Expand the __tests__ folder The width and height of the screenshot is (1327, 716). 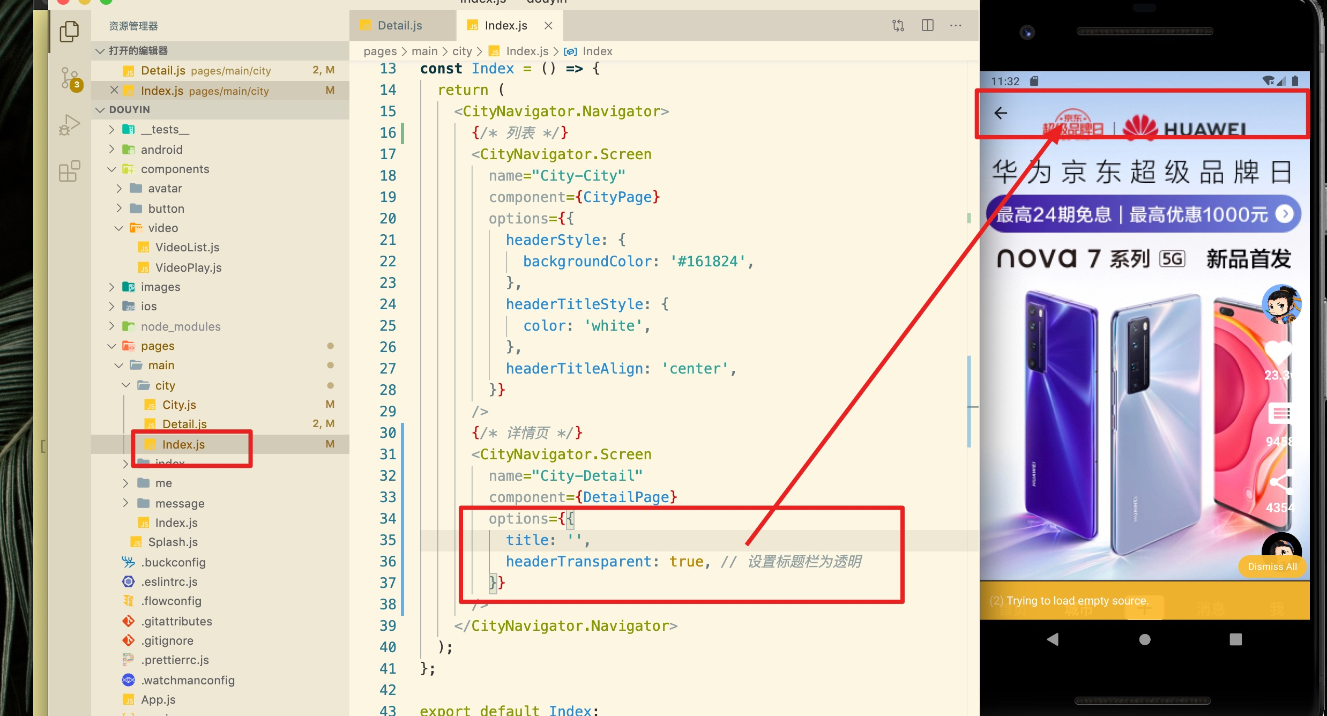coord(111,129)
